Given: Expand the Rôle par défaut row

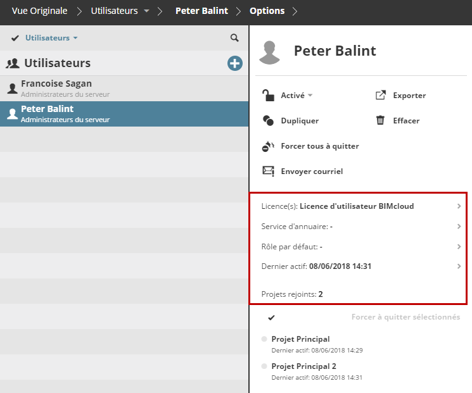Looking at the screenshot, I should [x=459, y=247].
